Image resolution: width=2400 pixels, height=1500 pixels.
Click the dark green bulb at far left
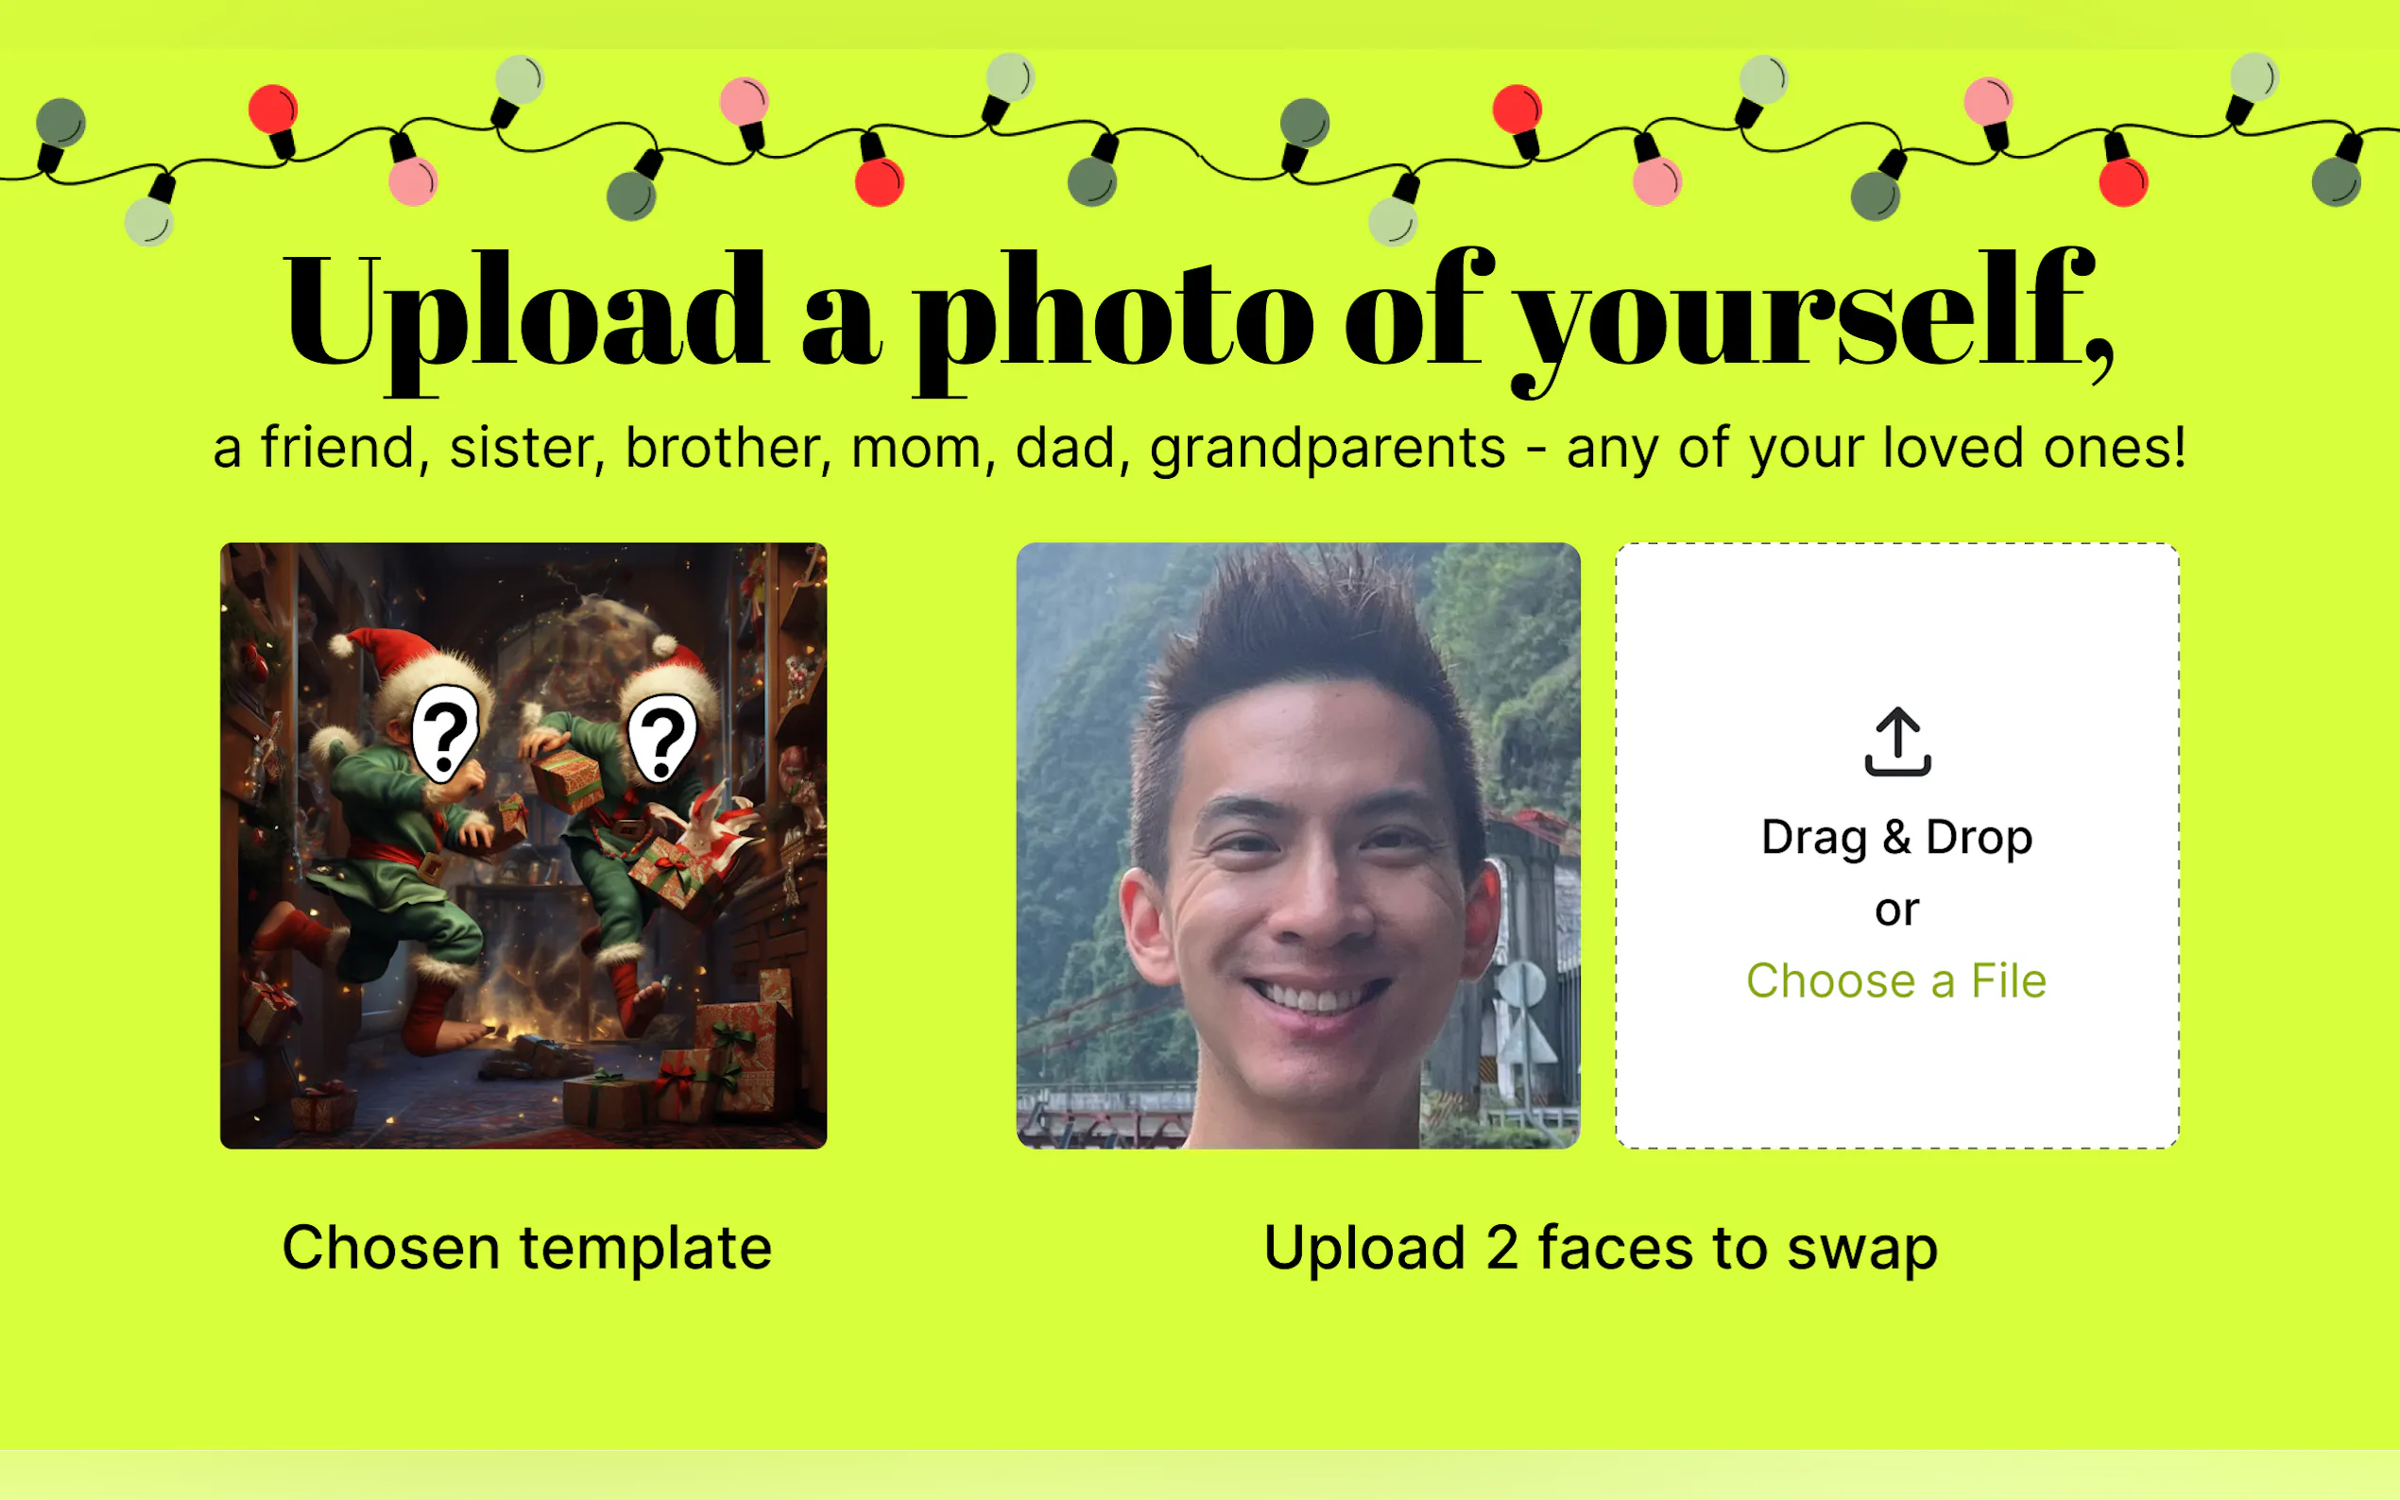point(60,123)
